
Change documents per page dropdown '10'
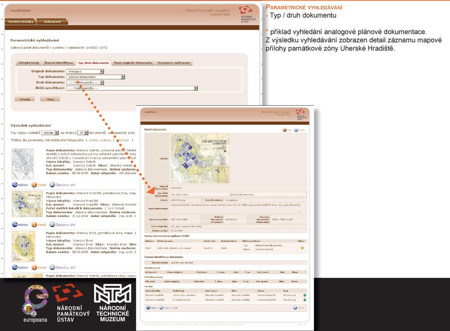point(82,133)
